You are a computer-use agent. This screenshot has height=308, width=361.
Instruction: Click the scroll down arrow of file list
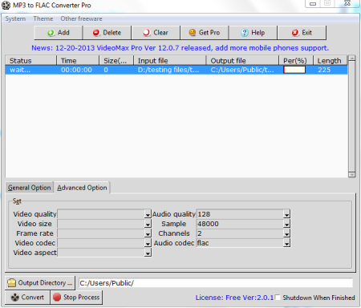tap(352, 175)
